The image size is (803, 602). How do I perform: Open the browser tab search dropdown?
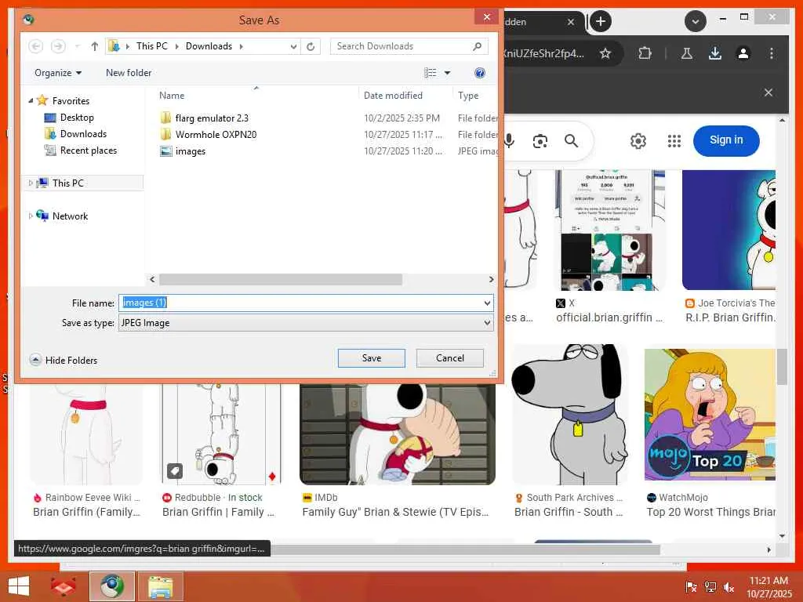(696, 21)
